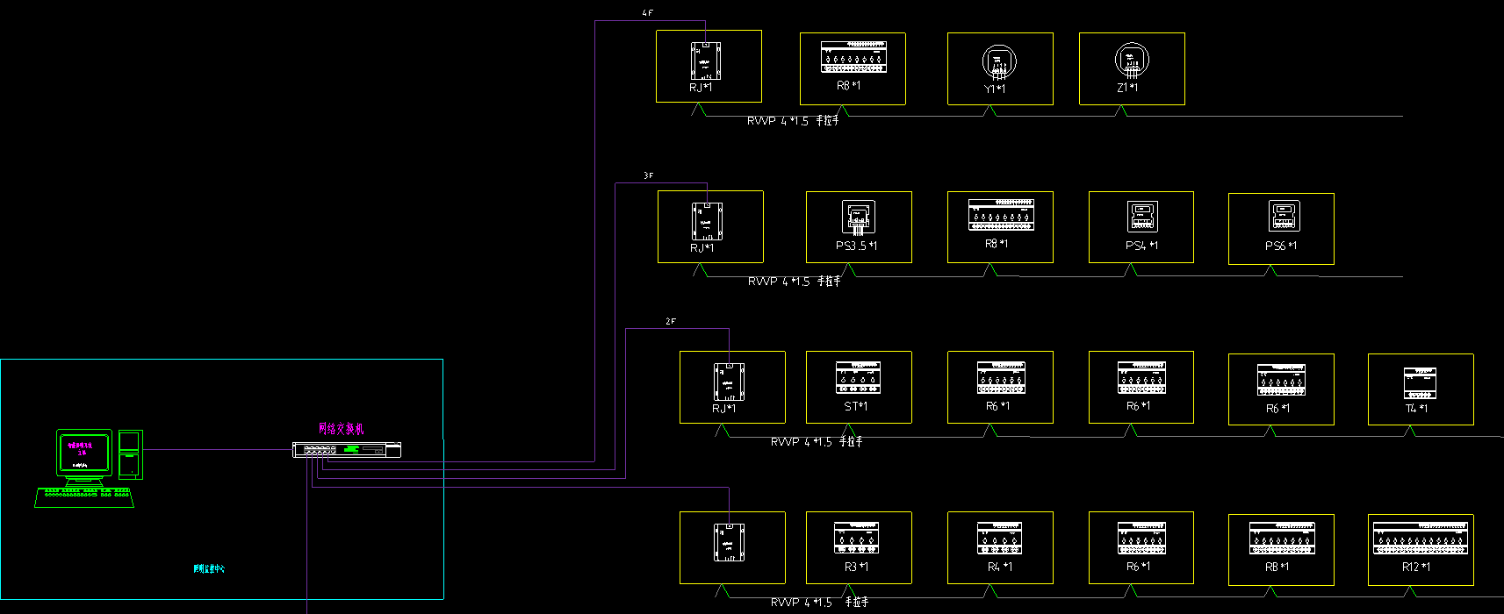1504x614 pixels.
Task: Pick the PS3.5*1 panel symbol
Action: coord(858,218)
